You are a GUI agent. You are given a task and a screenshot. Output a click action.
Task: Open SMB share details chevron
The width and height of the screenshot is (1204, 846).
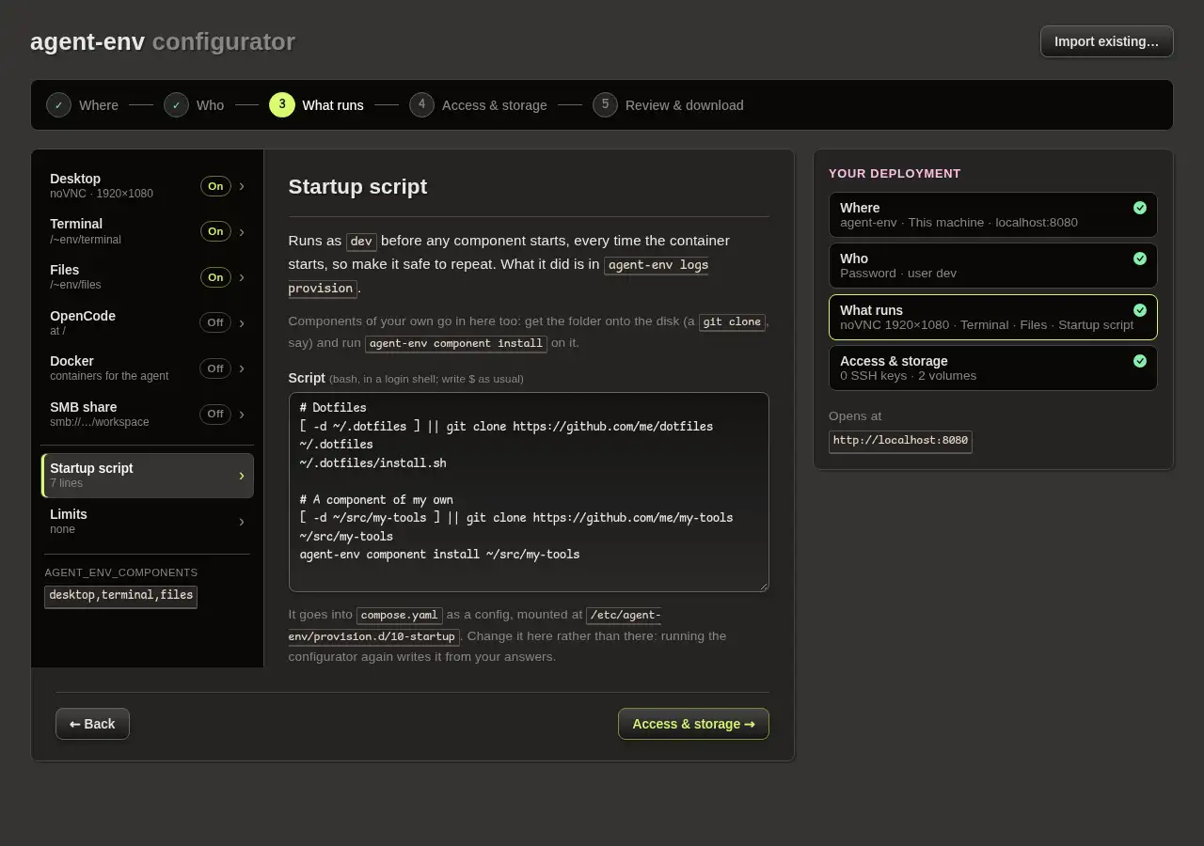[242, 414]
